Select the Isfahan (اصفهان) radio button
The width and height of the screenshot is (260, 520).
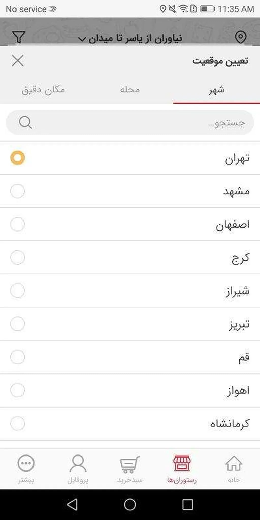[x=18, y=224]
